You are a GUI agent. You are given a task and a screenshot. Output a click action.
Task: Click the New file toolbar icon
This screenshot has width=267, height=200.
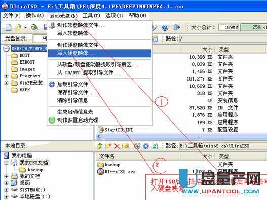click(x=8, y=27)
